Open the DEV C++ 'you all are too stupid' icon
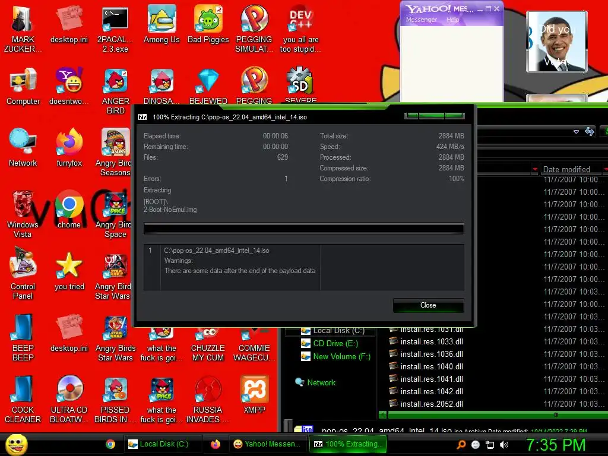This screenshot has width=608, height=456. point(300,29)
